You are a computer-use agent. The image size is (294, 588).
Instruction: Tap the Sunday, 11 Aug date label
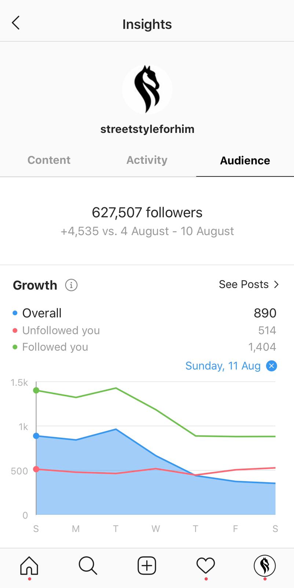[223, 366]
